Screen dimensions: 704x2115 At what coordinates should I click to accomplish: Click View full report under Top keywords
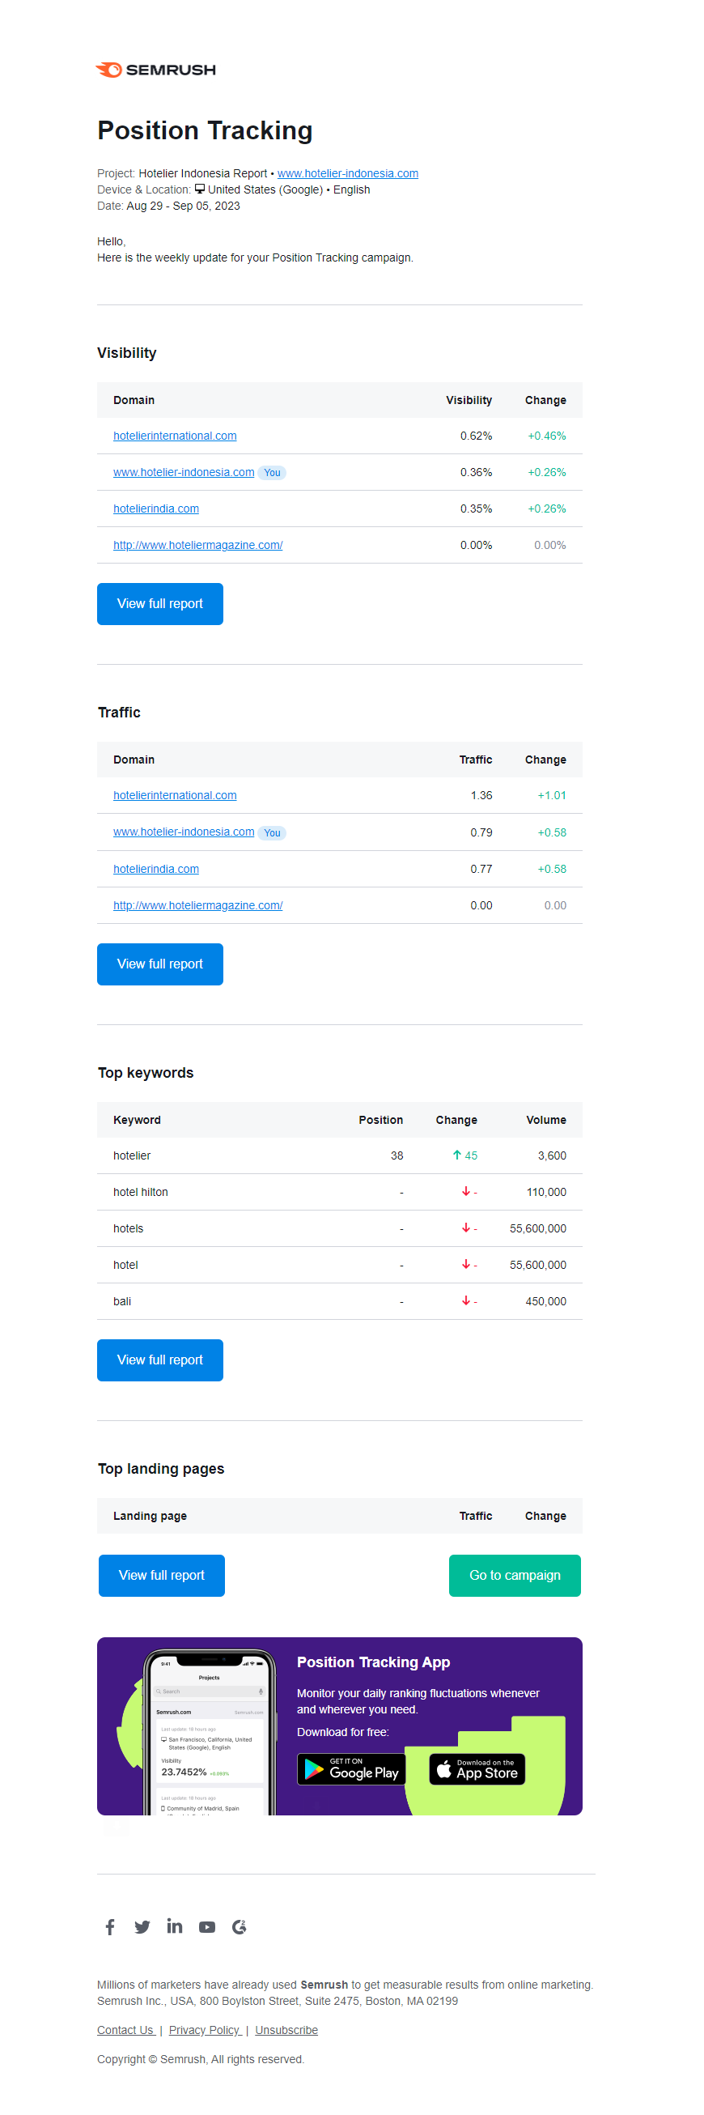(160, 1360)
